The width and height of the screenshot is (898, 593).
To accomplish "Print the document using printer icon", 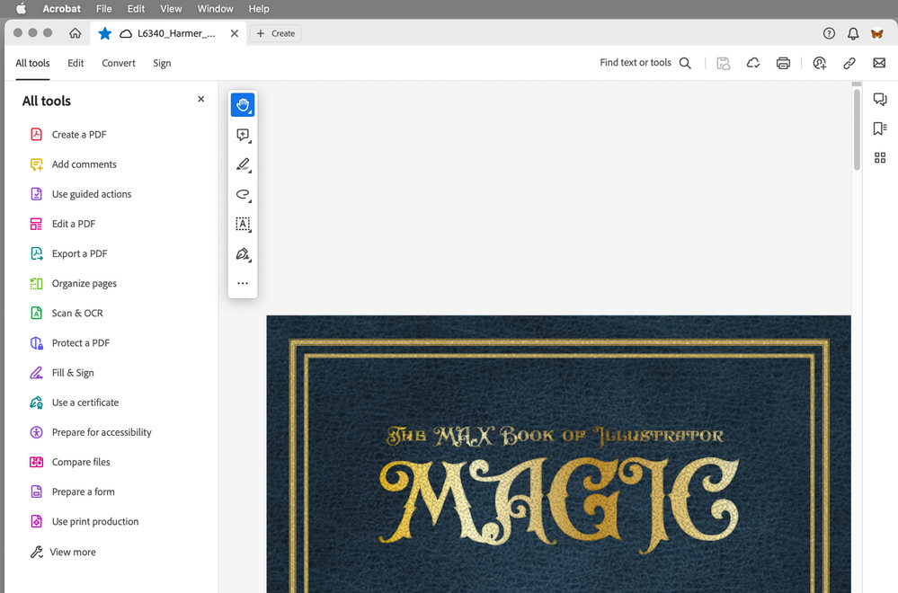I will 783,63.
